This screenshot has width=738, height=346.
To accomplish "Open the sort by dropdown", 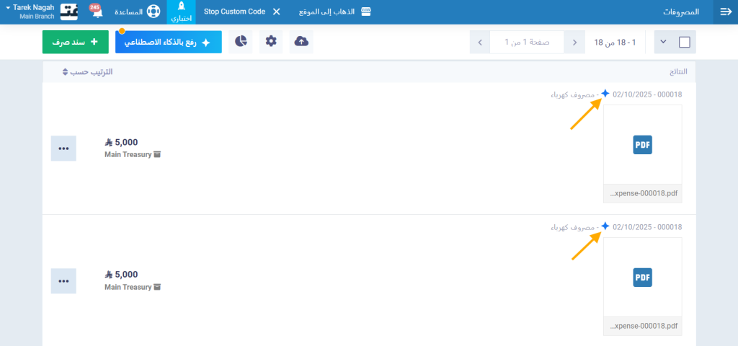I will coord(87,72).
